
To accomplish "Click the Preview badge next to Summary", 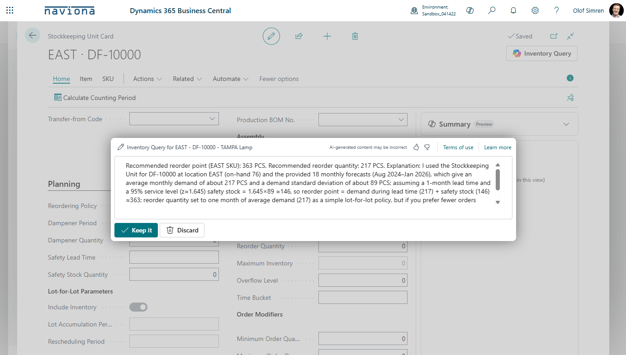I will [484, 124].
